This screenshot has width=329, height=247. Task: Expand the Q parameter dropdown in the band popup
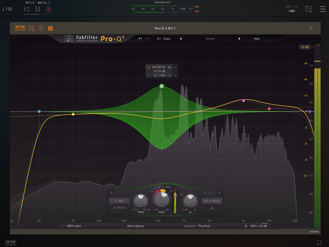point(175,75)
